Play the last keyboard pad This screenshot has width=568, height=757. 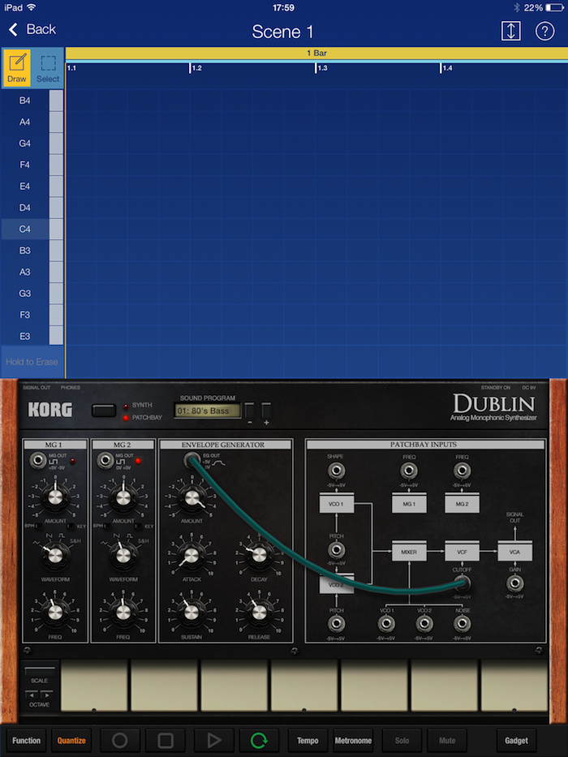click(x=514, y=686)
